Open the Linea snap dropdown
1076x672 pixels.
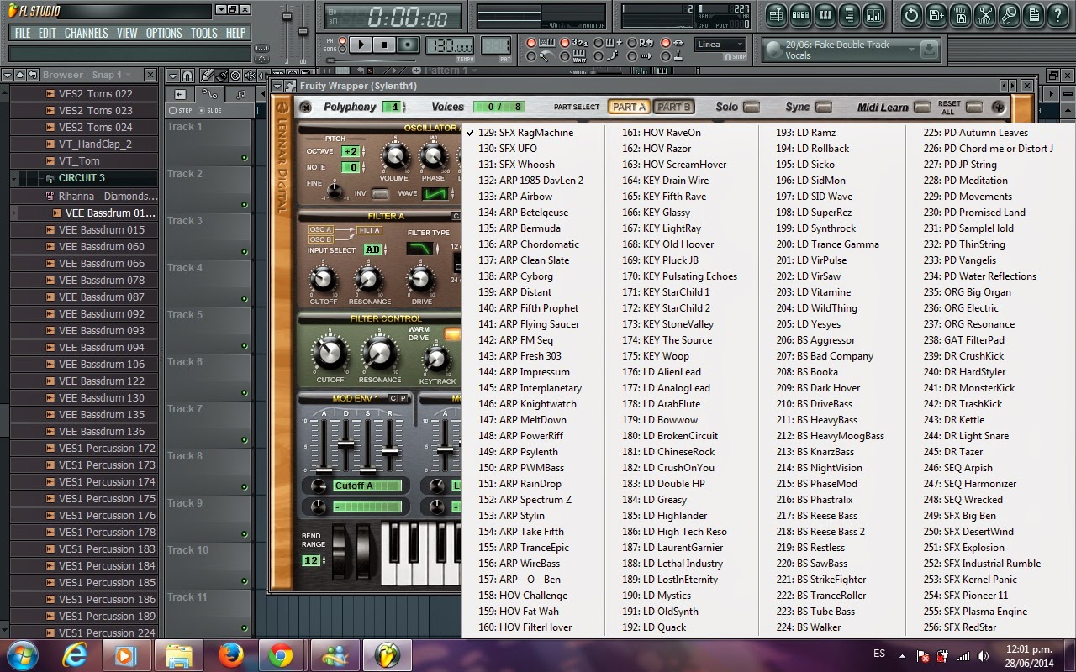coord(720,45)
